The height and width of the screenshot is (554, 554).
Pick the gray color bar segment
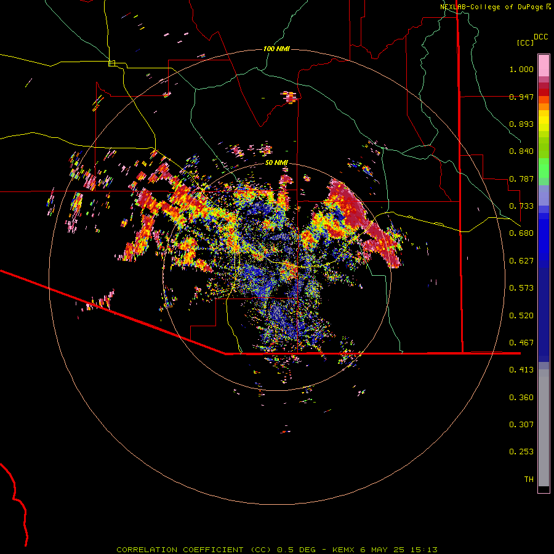click(544, 428)
